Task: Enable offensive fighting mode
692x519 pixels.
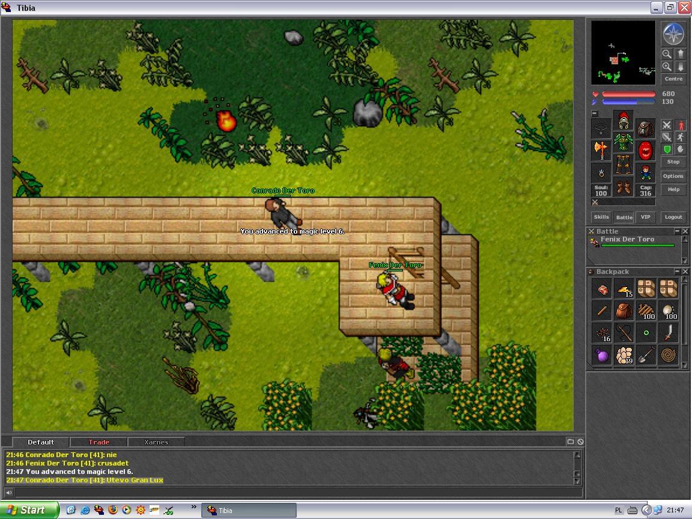Action: click(x=667, y=126)
